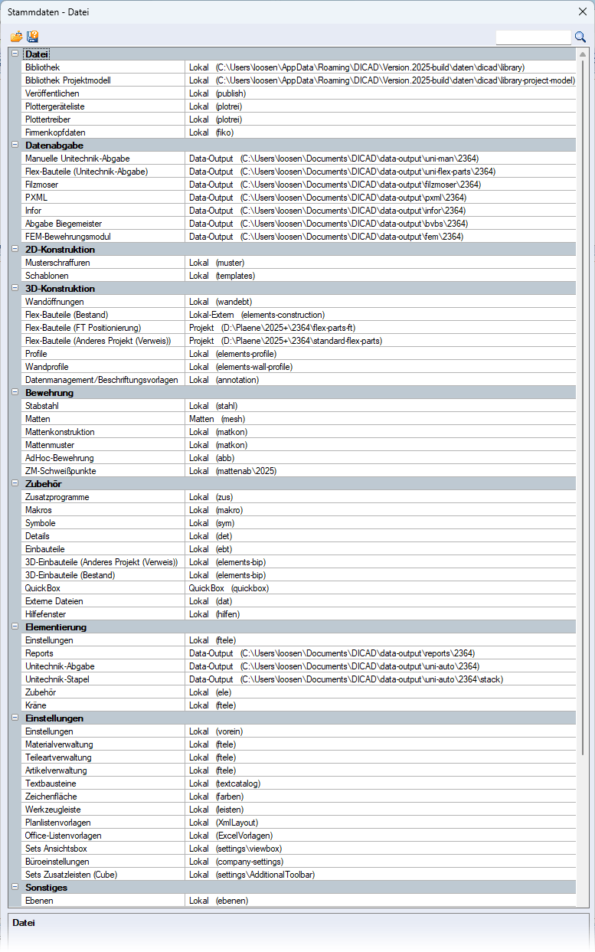Select the Wandöffnungen row

[299, 302]
